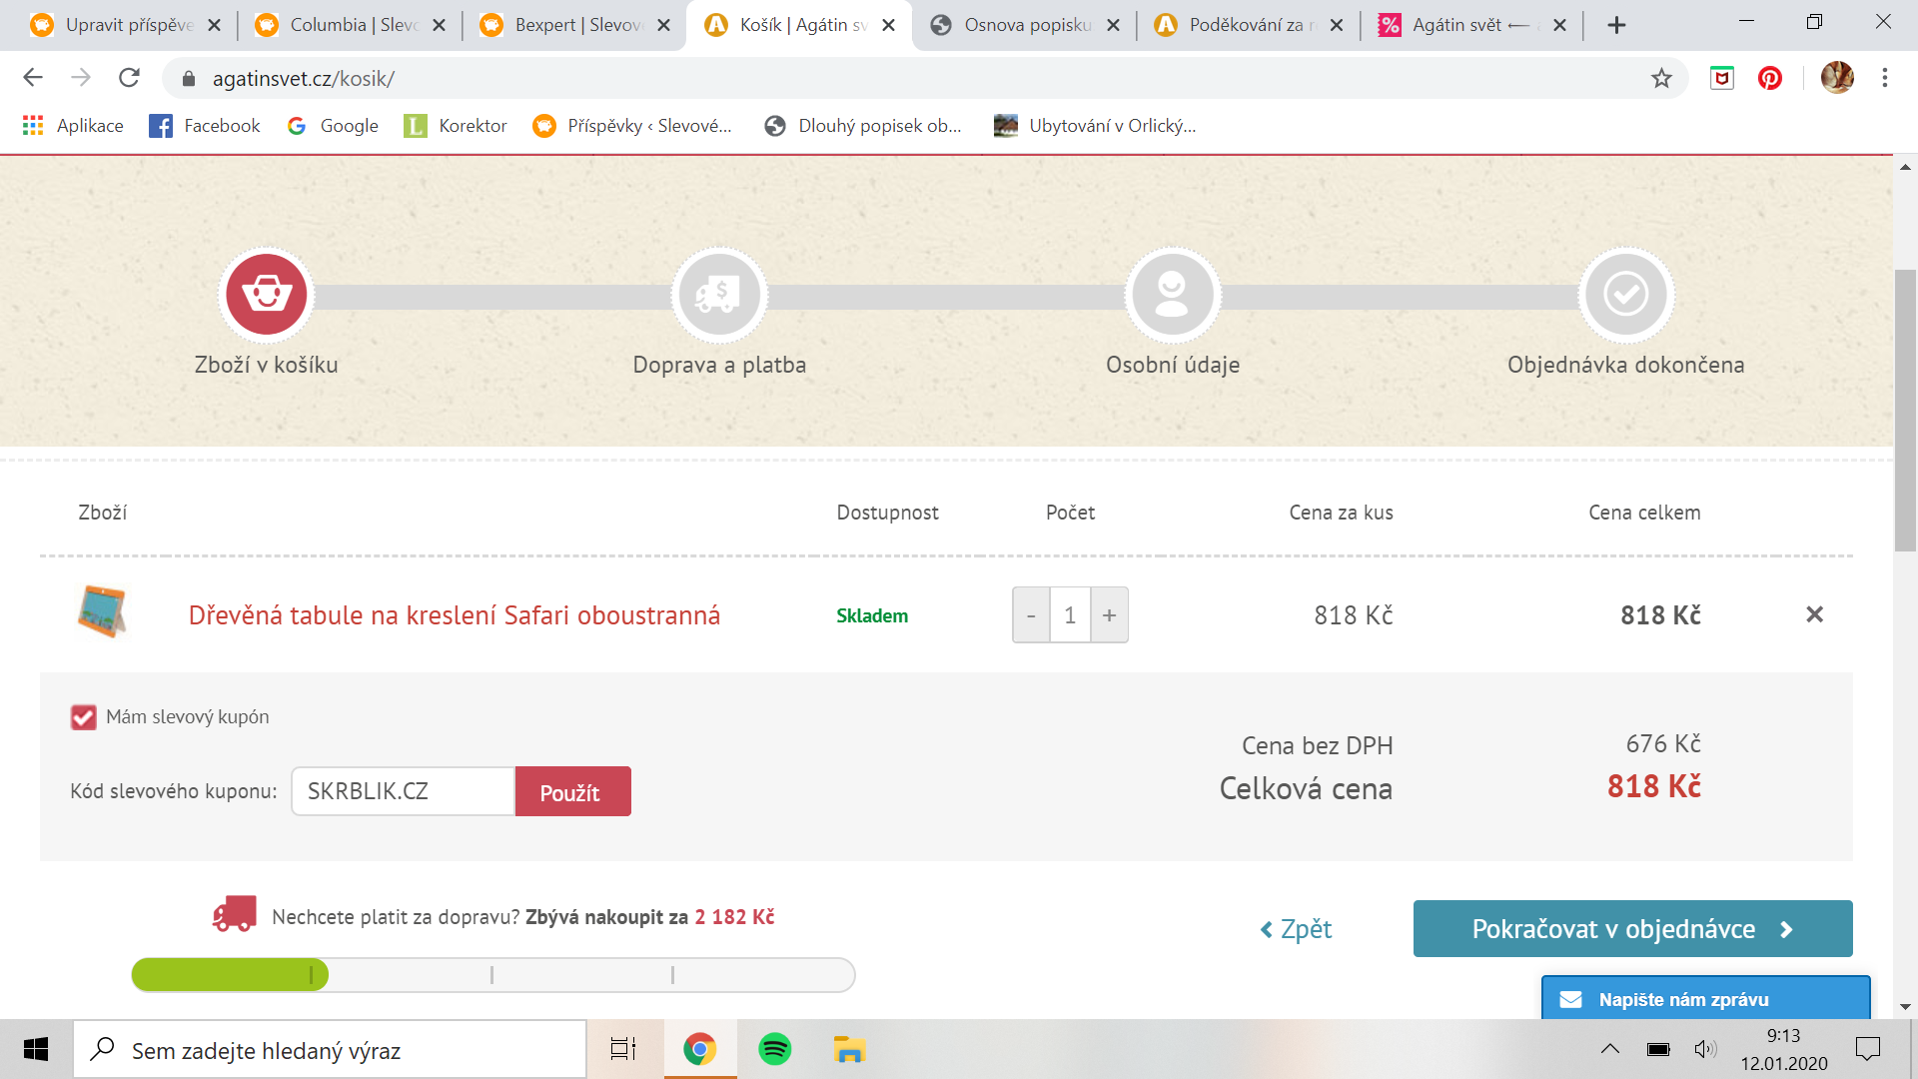Switch to the Agátin svět tab
The height and width of the screenshot is (1079, 1918).
click(1472, 25)
